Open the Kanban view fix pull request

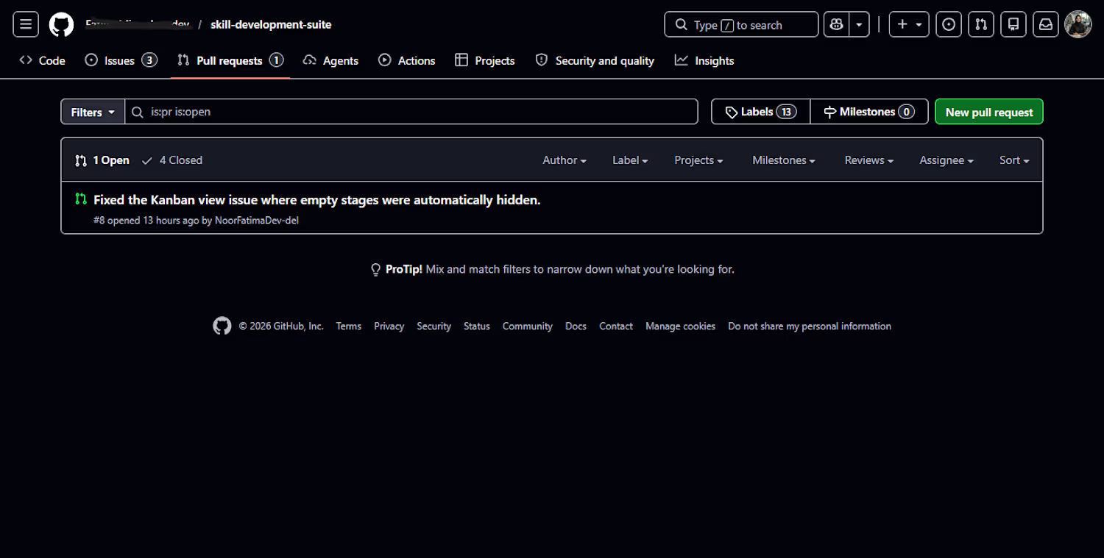317,200
